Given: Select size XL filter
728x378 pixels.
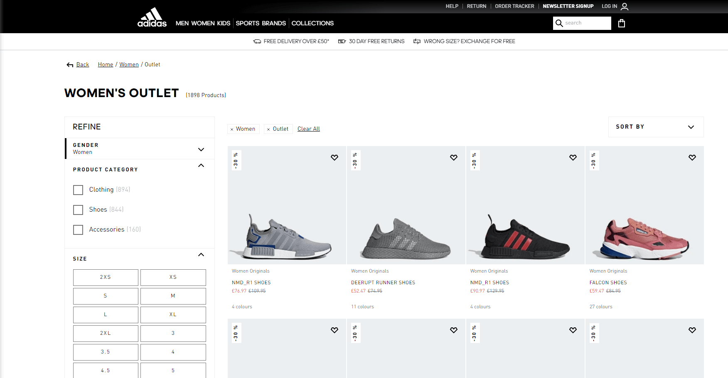Looking at the screenshot, I should tap(173, 315).
